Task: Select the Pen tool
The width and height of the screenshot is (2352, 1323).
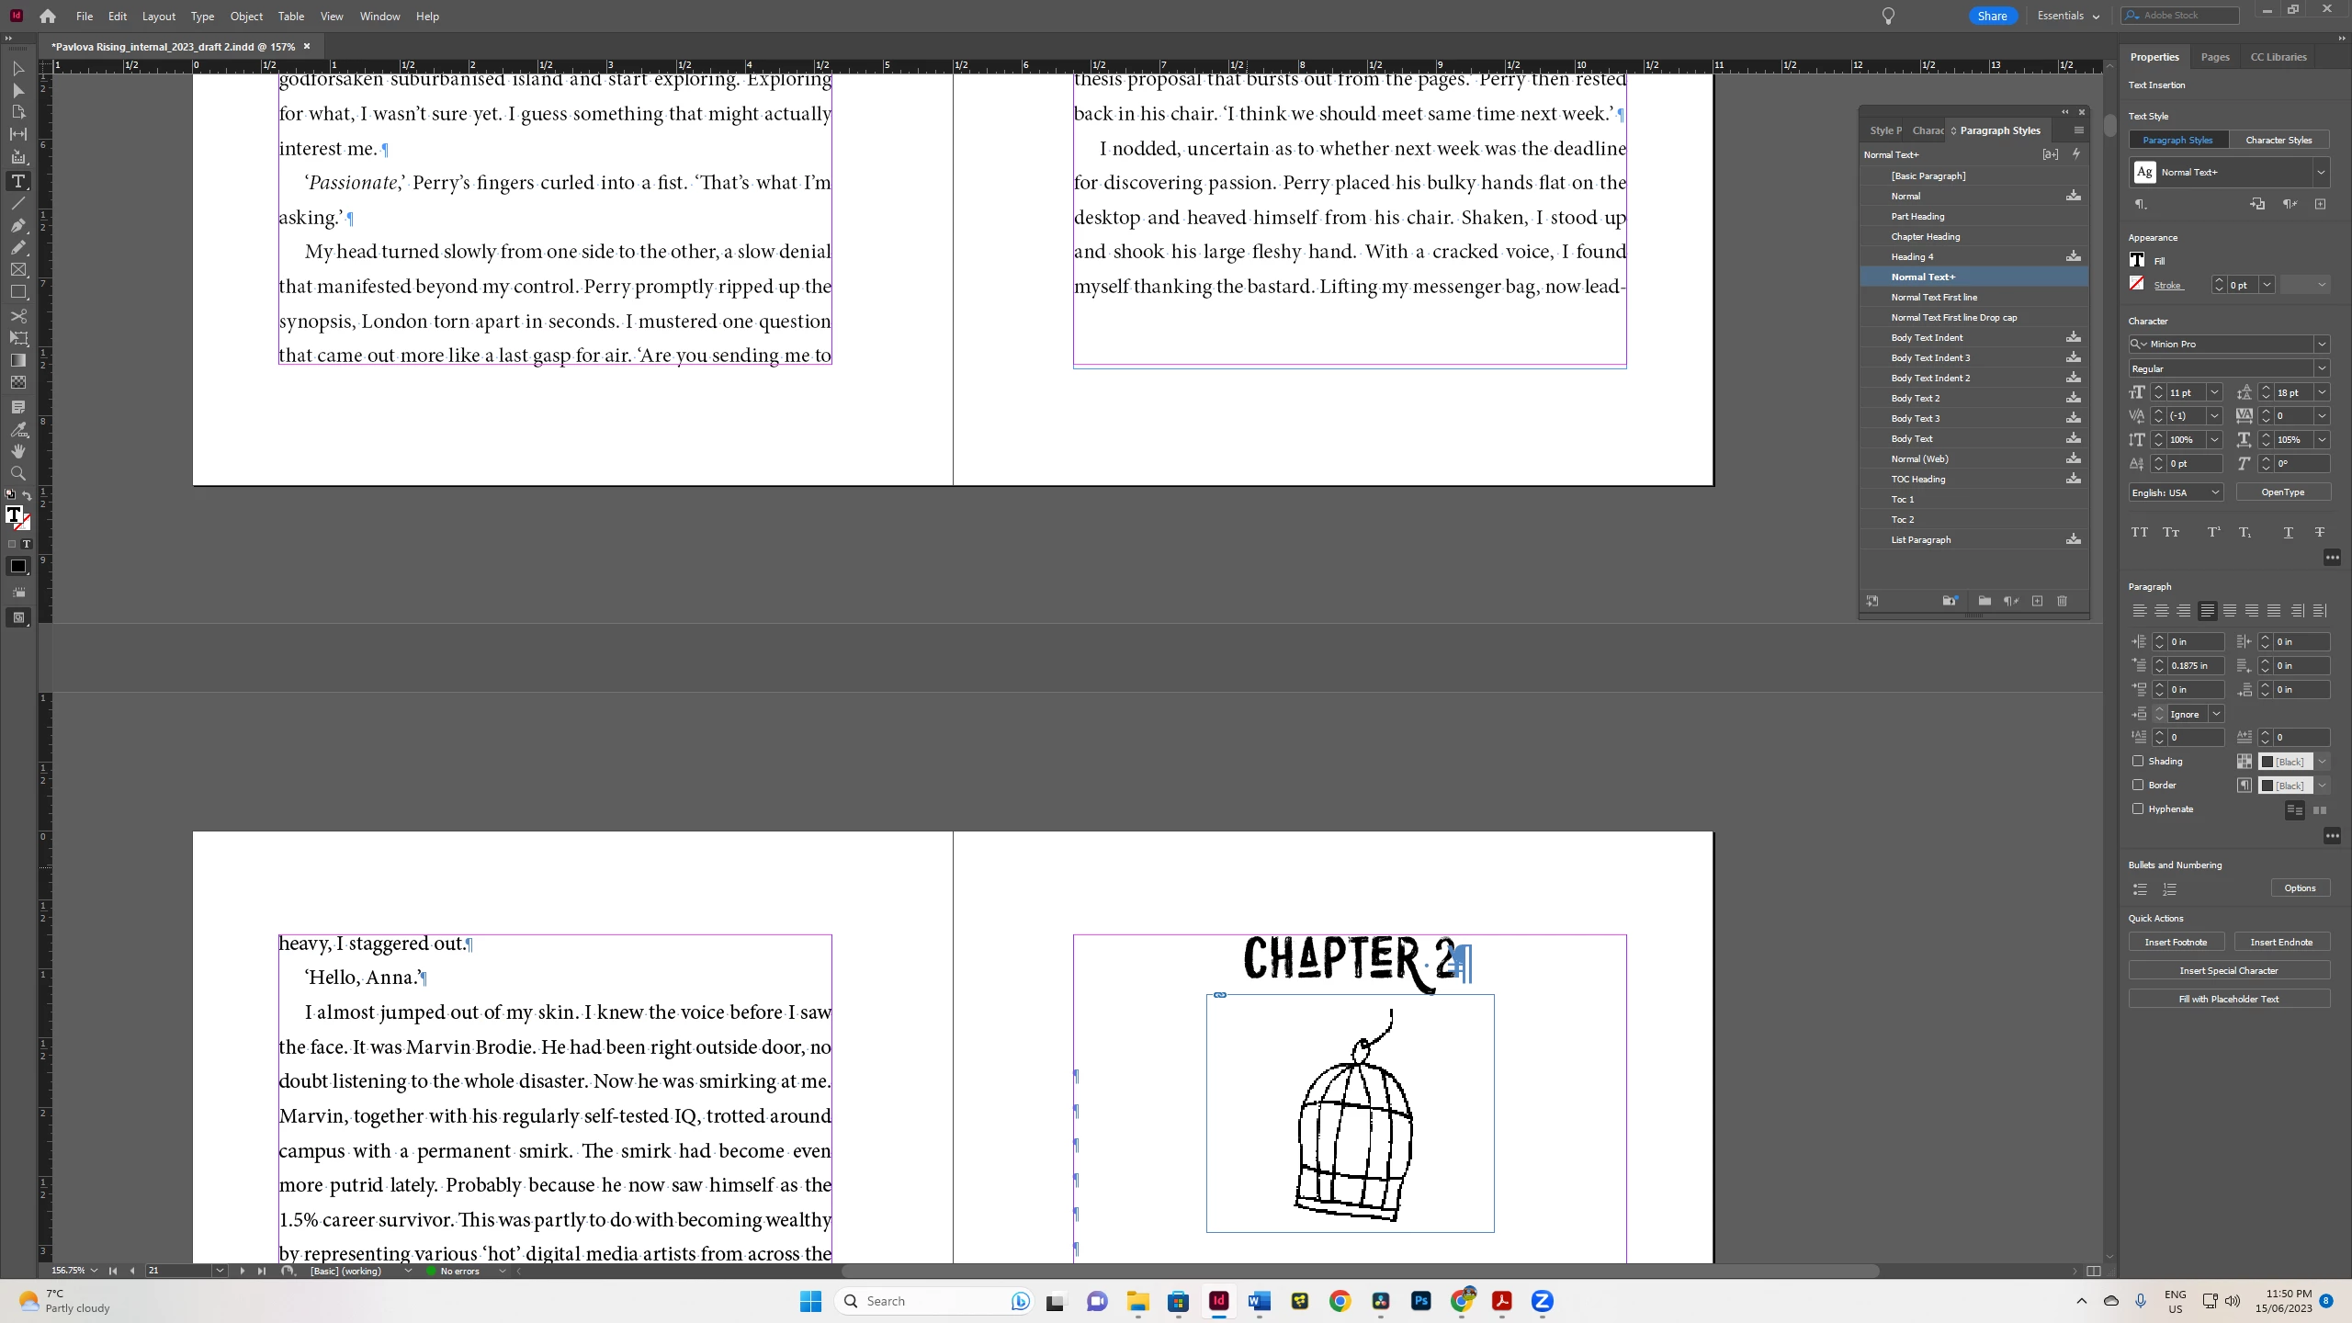Action: coord(17,225)
